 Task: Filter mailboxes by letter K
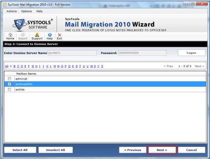(47, 66)
